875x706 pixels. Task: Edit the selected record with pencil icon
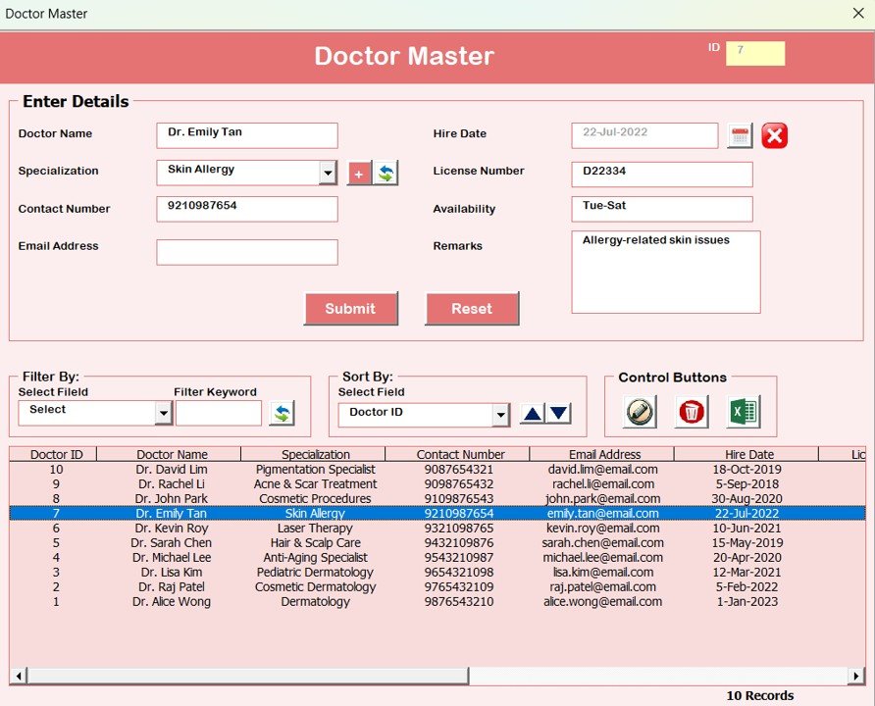click(640, 412)
